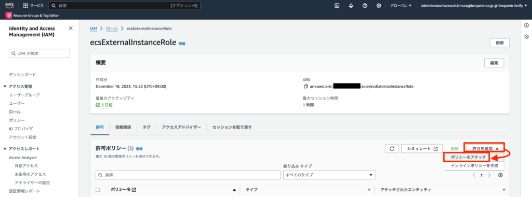Close the IAM navigation sidebar
Viewport: 532px width, 197px height.
tap(71, 29)
